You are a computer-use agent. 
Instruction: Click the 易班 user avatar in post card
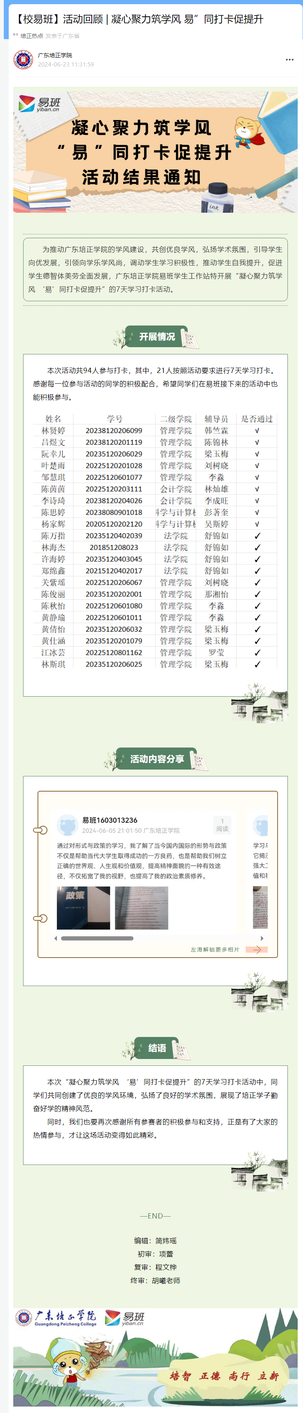[68, 824]
